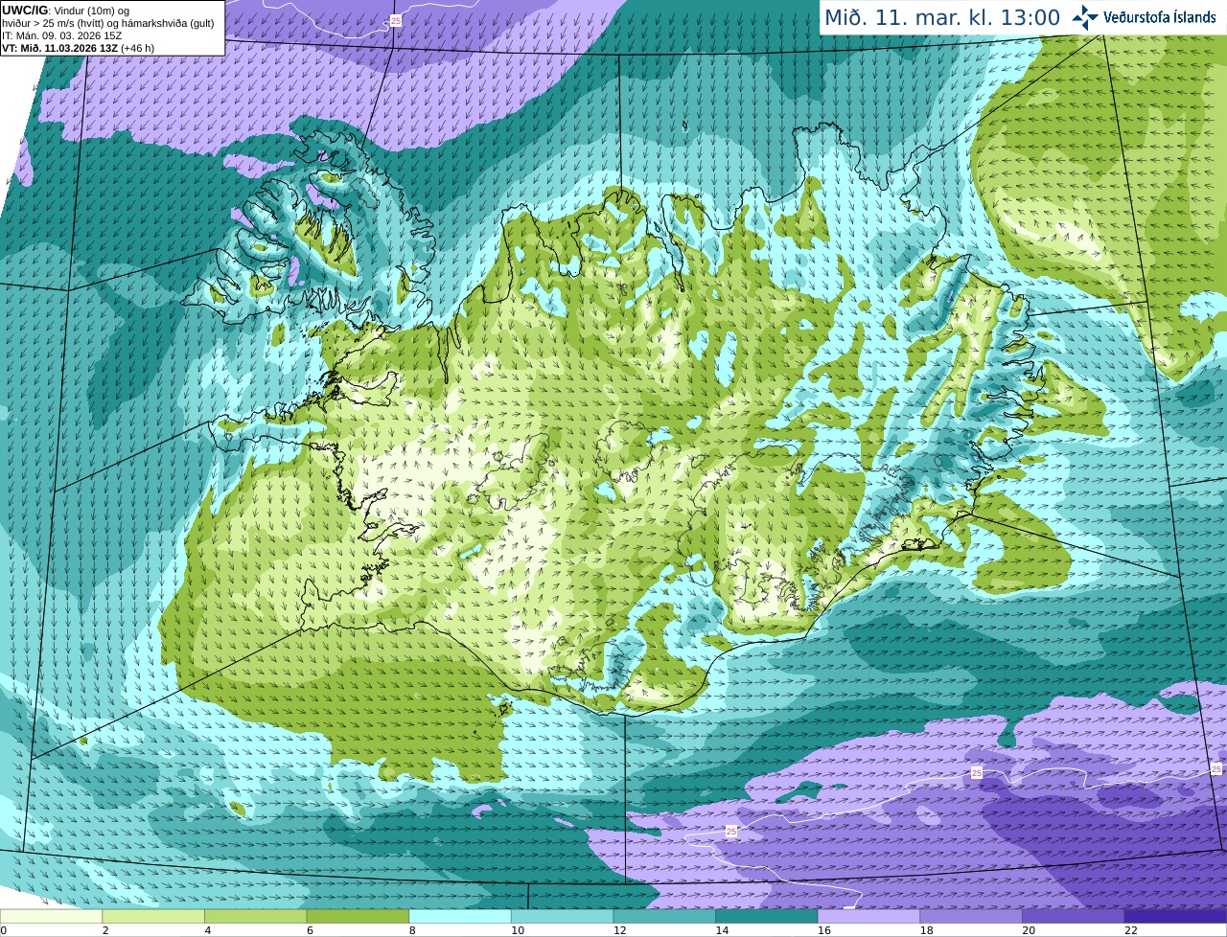
Task: Select the 2–4 m/s light yellow-green swatch
Action: tap(153, 917)
